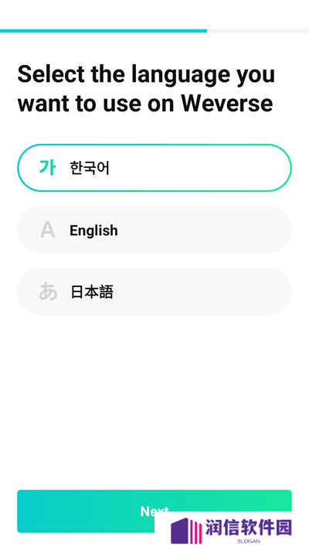Click the green 가 Korean character icon

tap(47, 168)
